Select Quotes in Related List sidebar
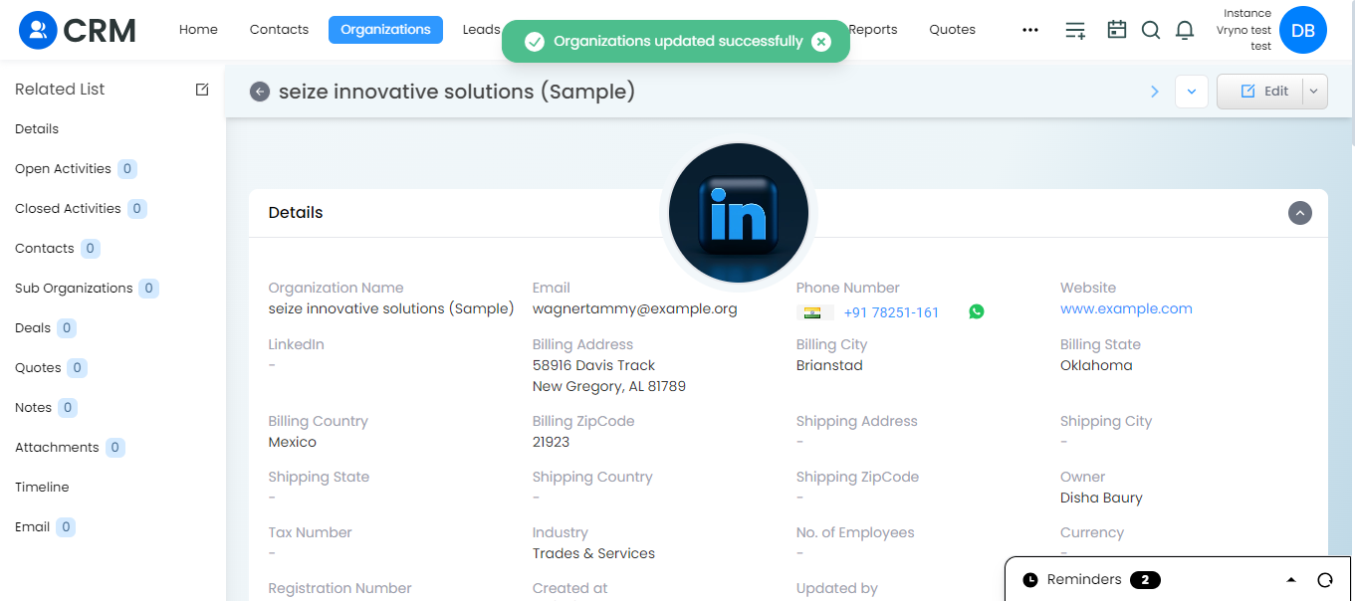Image resolution: width=1355 pixels, height=601 pixels. click(38, 368)
